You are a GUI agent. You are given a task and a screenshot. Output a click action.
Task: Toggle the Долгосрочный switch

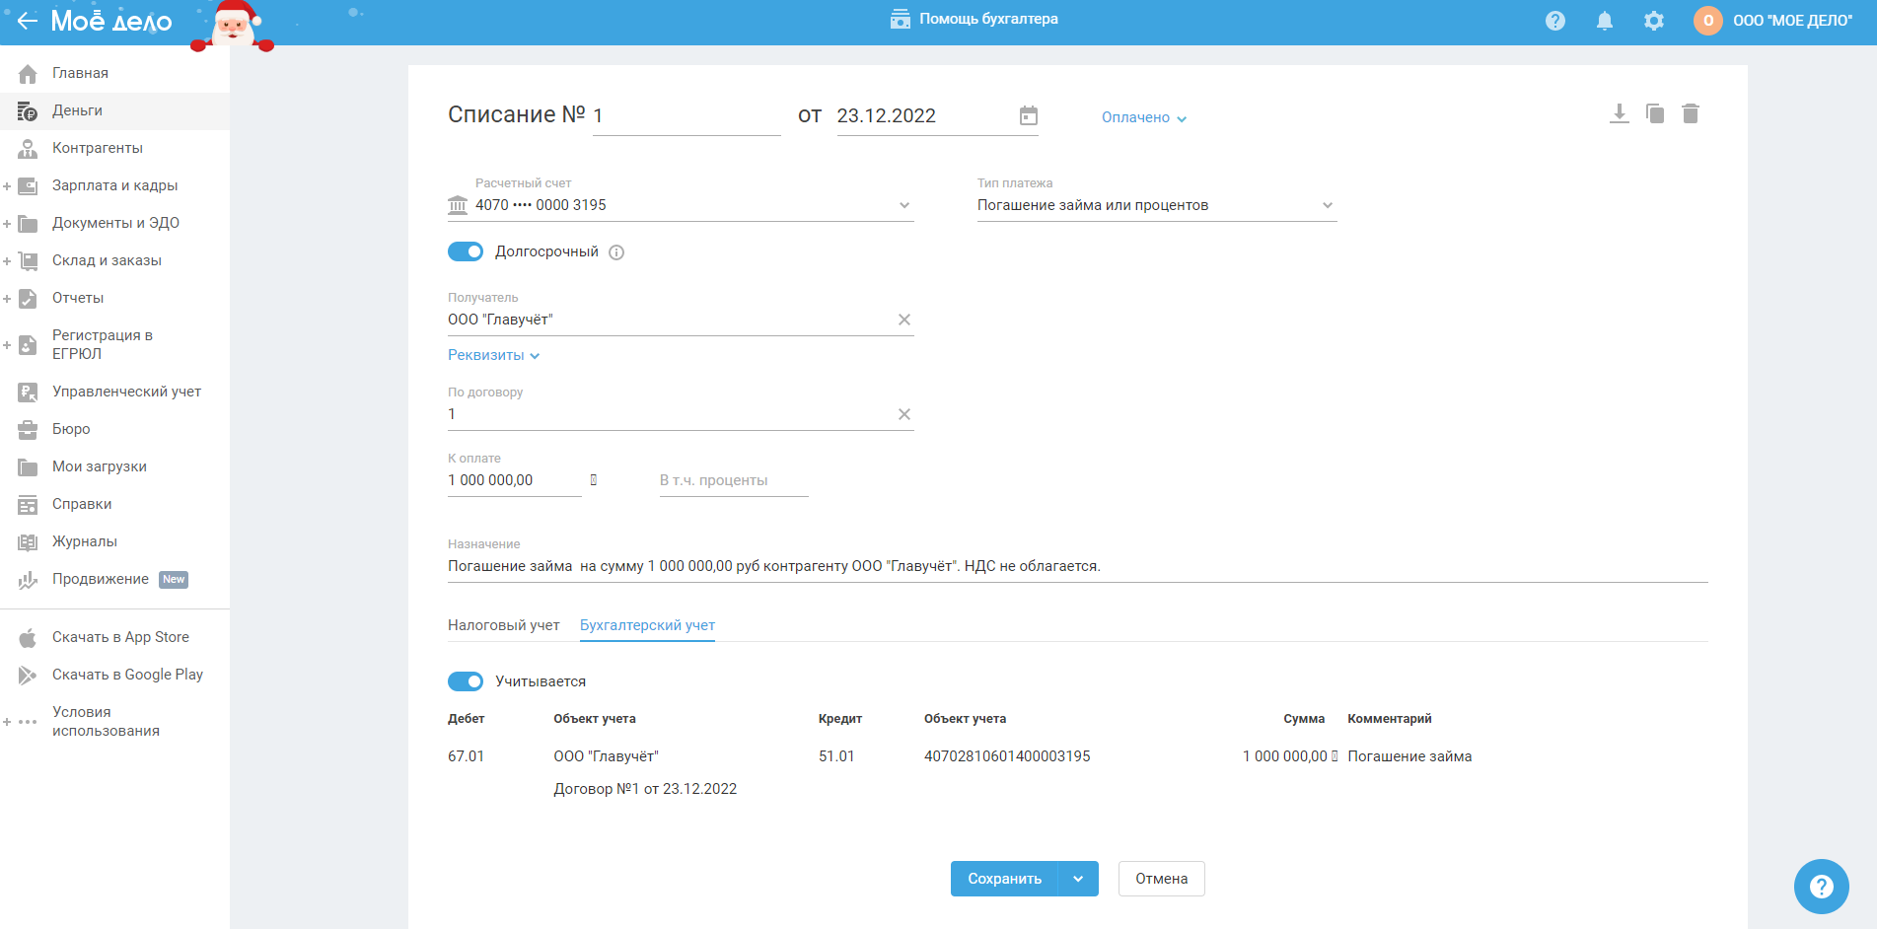tap(466, 252)
